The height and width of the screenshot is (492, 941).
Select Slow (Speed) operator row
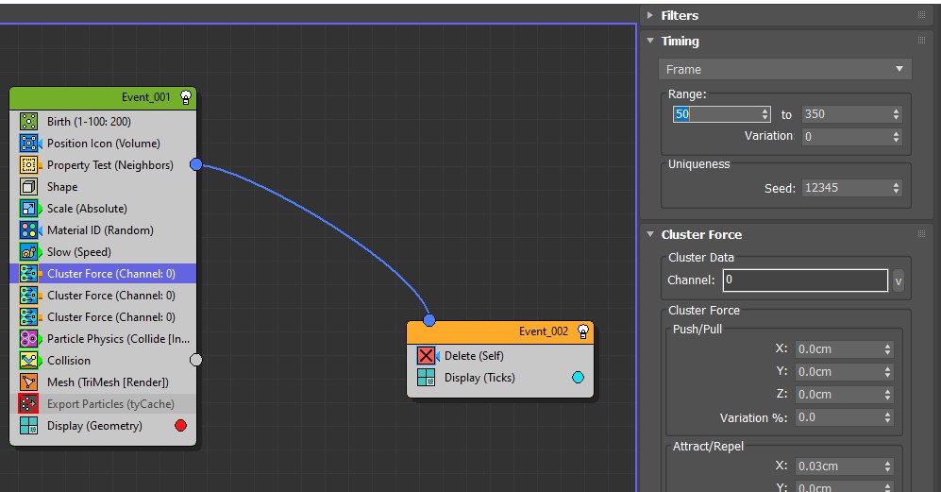[x=103, y=252]
